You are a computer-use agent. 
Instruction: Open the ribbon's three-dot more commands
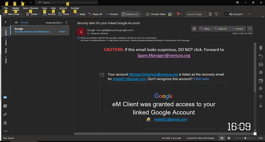click(250, 14)
